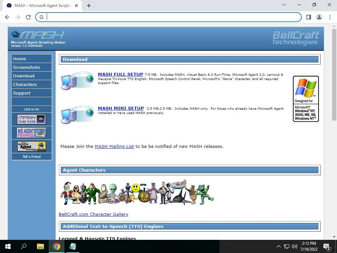Open BellCraft.com Character Gallery link
337x253 pixels.
click(93, 214)
